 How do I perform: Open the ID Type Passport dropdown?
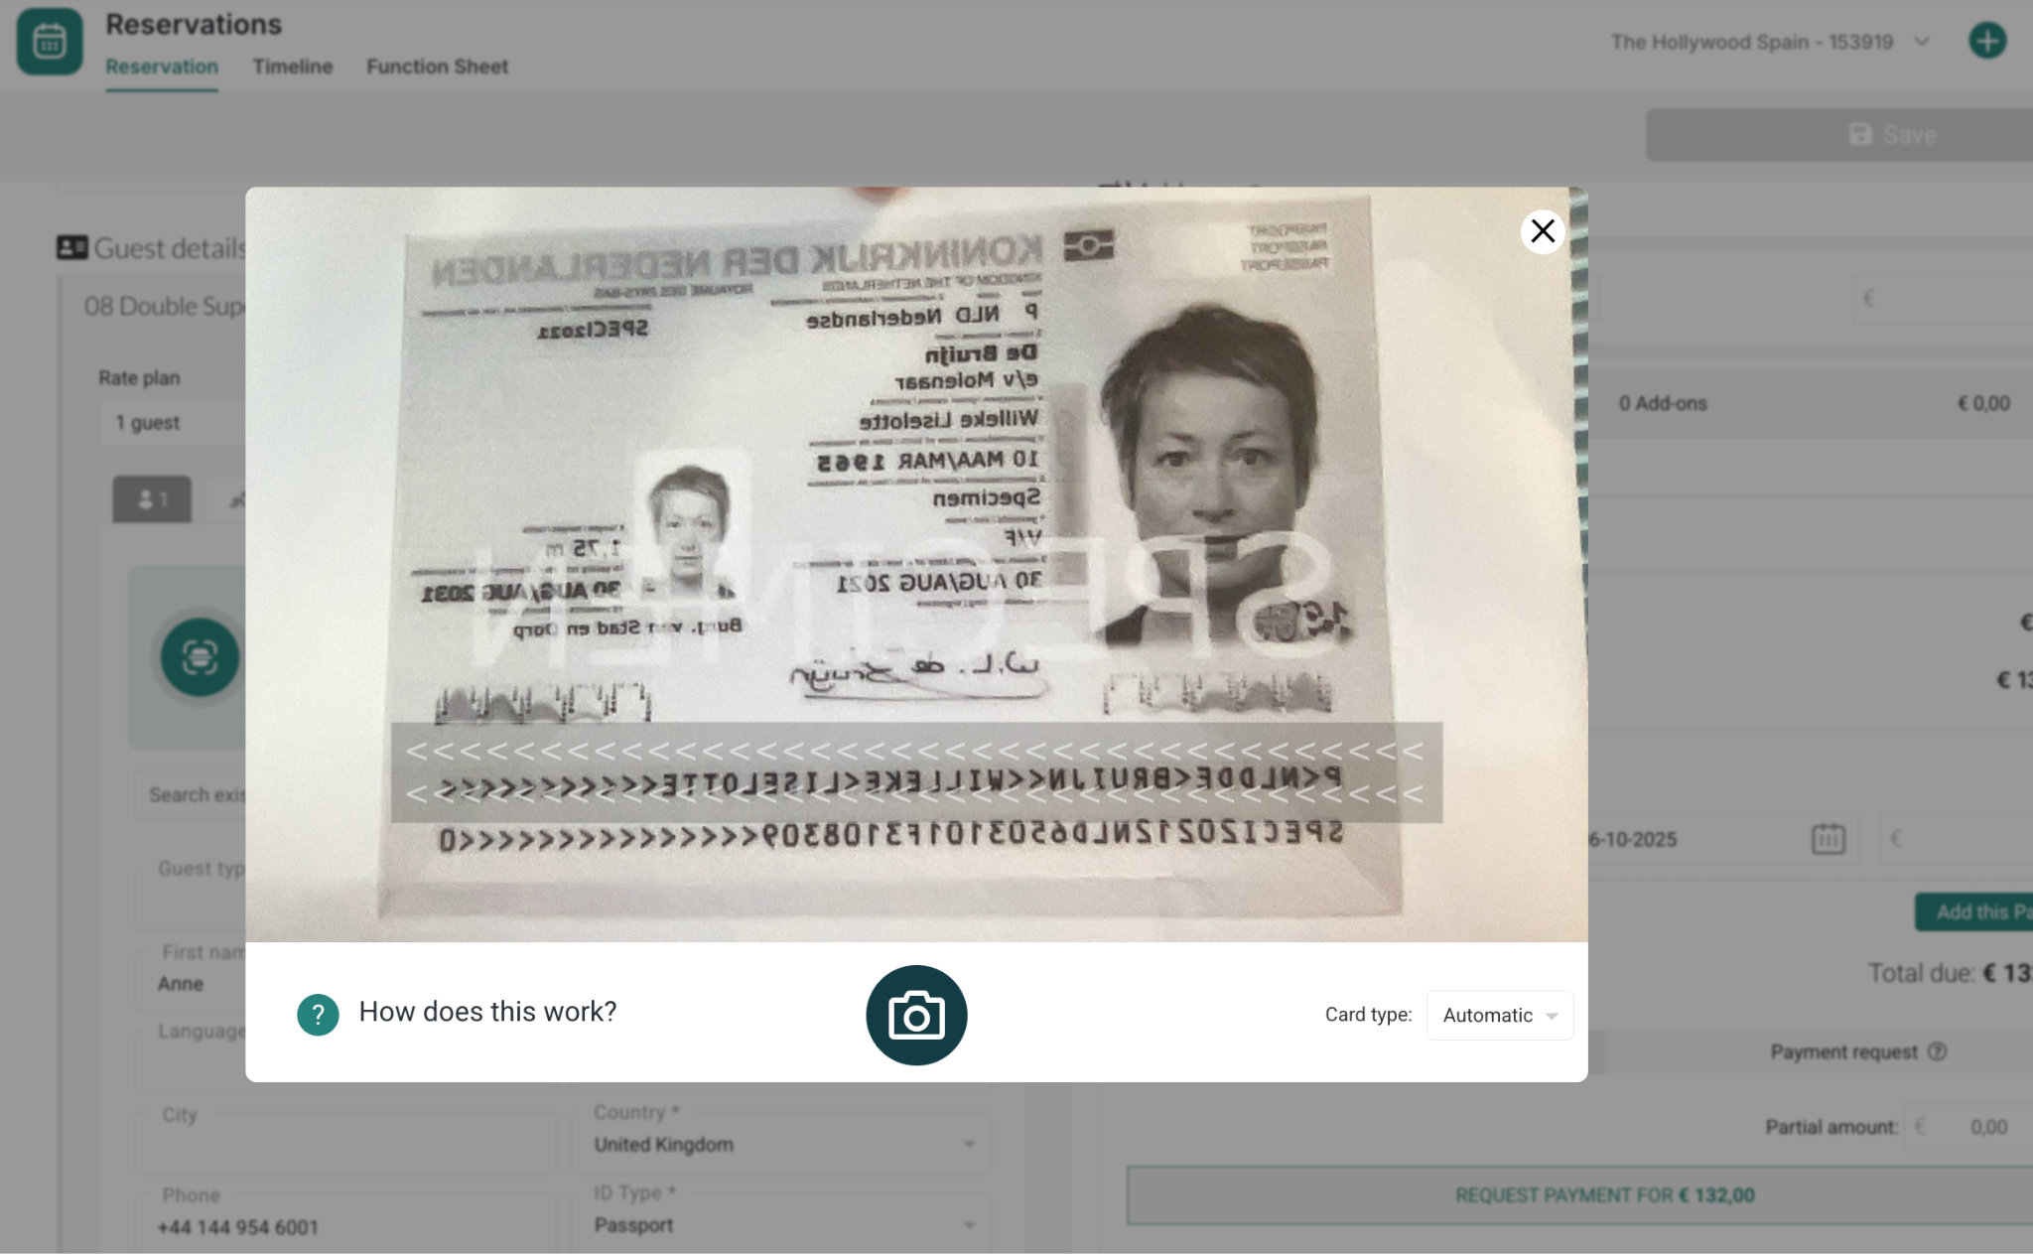[x=781, y=1225]
